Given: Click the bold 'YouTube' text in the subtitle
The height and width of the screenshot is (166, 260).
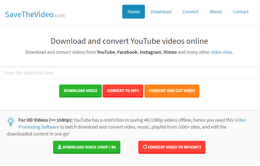Looking at the screenshot, I should (x=106, y=52).
